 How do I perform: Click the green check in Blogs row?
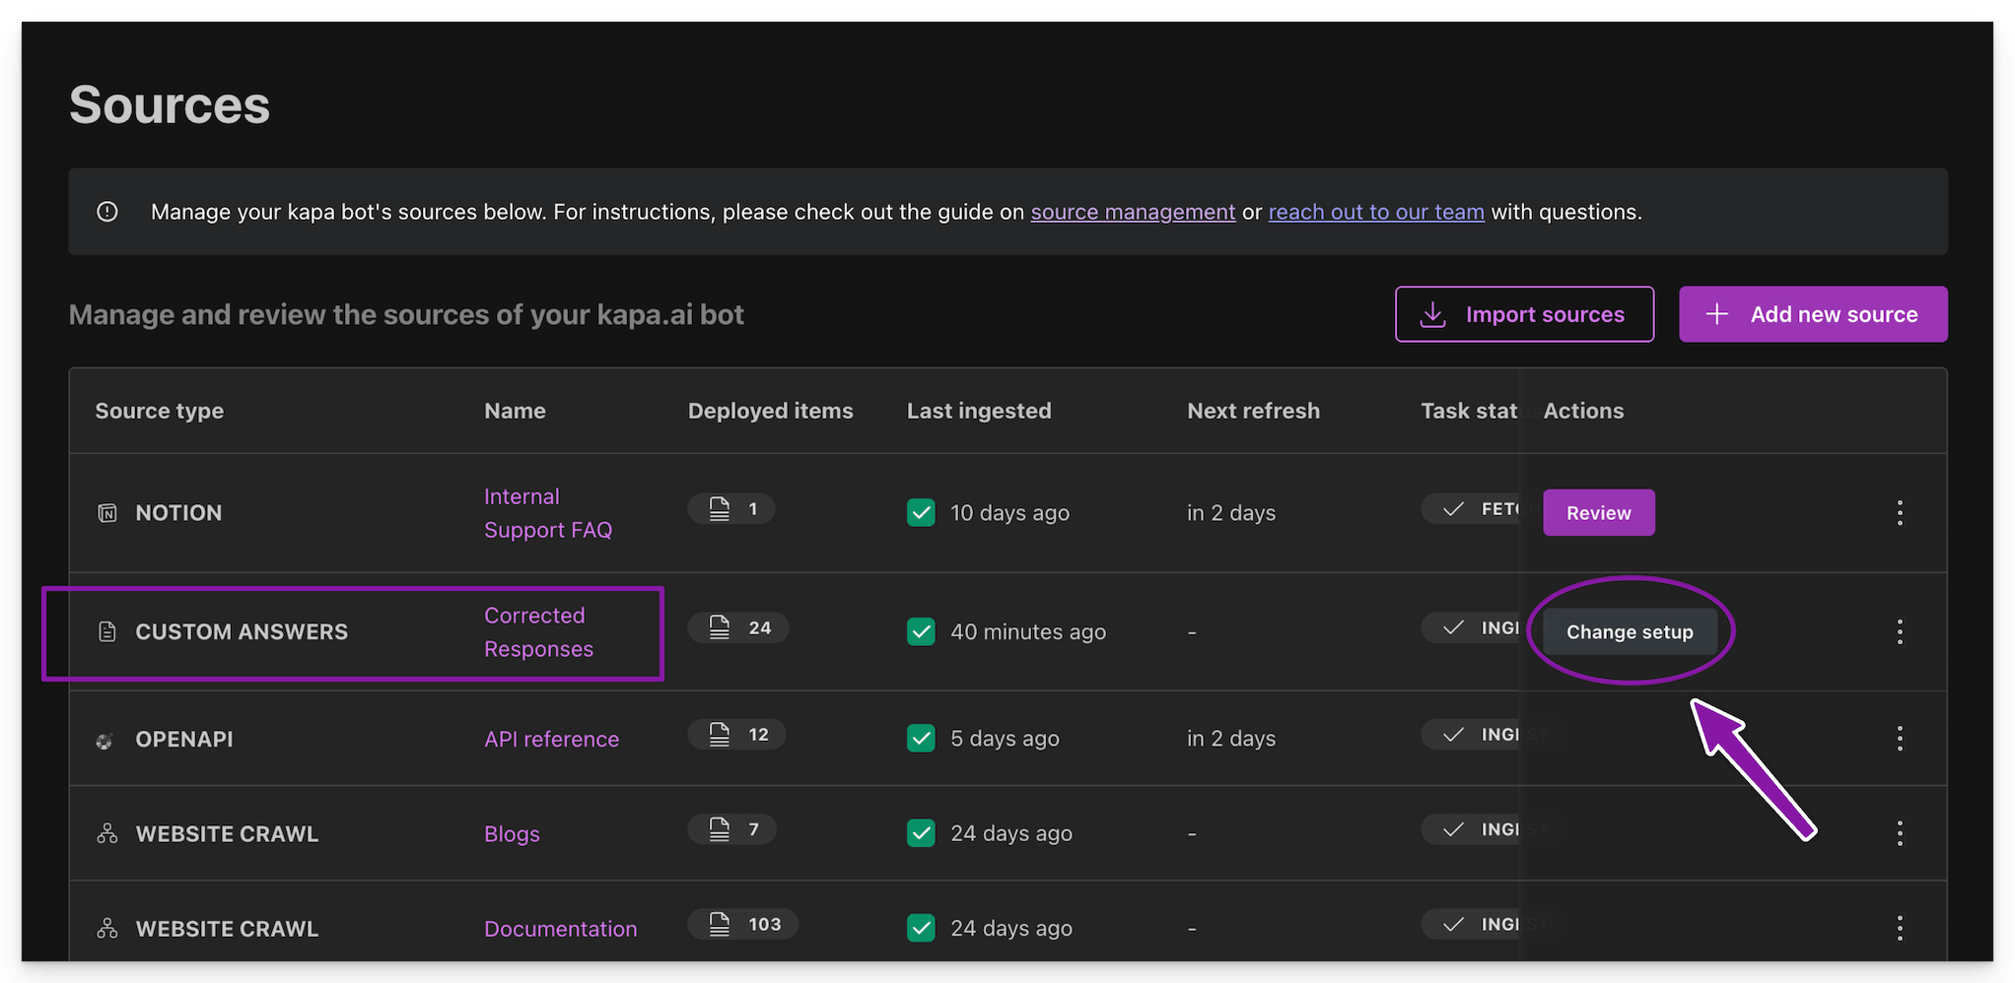[921, 833]
